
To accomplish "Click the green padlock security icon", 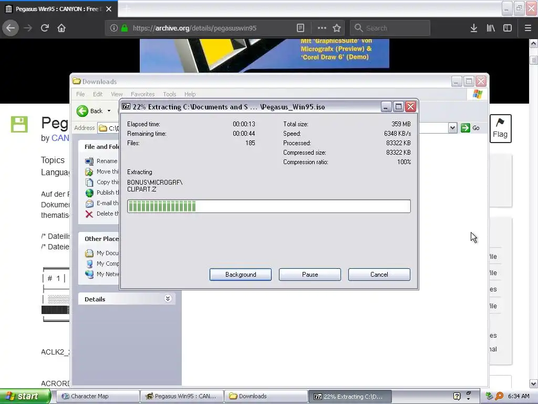I will pyautogui.click(x=125, y=28).
